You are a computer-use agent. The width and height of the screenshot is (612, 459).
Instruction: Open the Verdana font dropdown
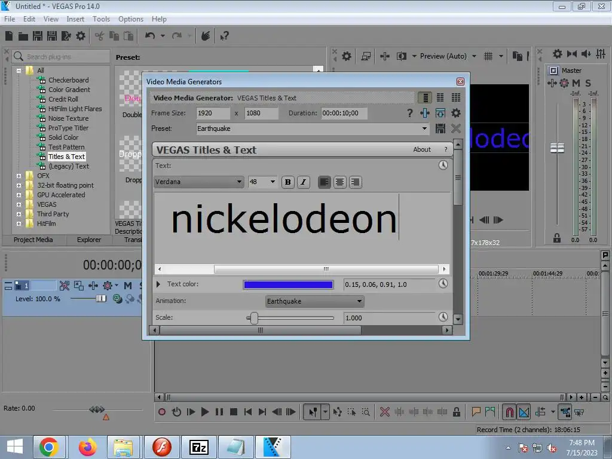[239, 182]
